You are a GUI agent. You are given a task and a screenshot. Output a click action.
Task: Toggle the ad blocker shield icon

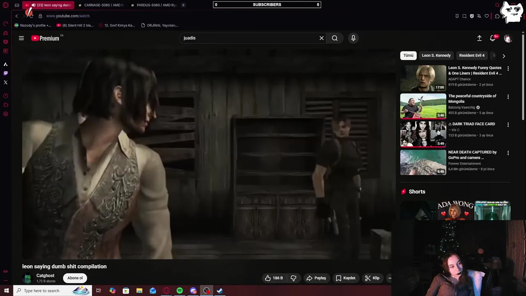(472, 16)
